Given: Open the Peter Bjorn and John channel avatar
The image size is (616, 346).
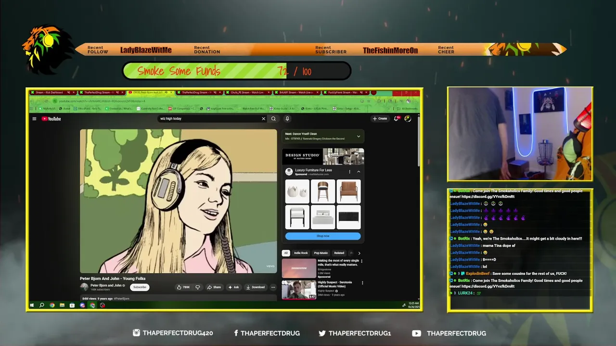Looking at the screenshot, I should [x=84, y=287].
